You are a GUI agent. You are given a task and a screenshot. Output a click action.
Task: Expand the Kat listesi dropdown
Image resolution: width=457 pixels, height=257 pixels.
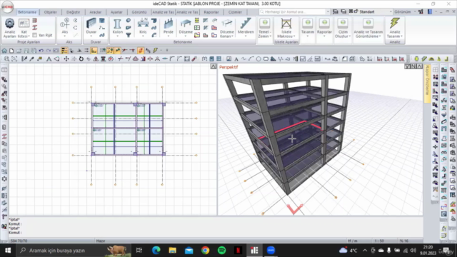(24, 28)
